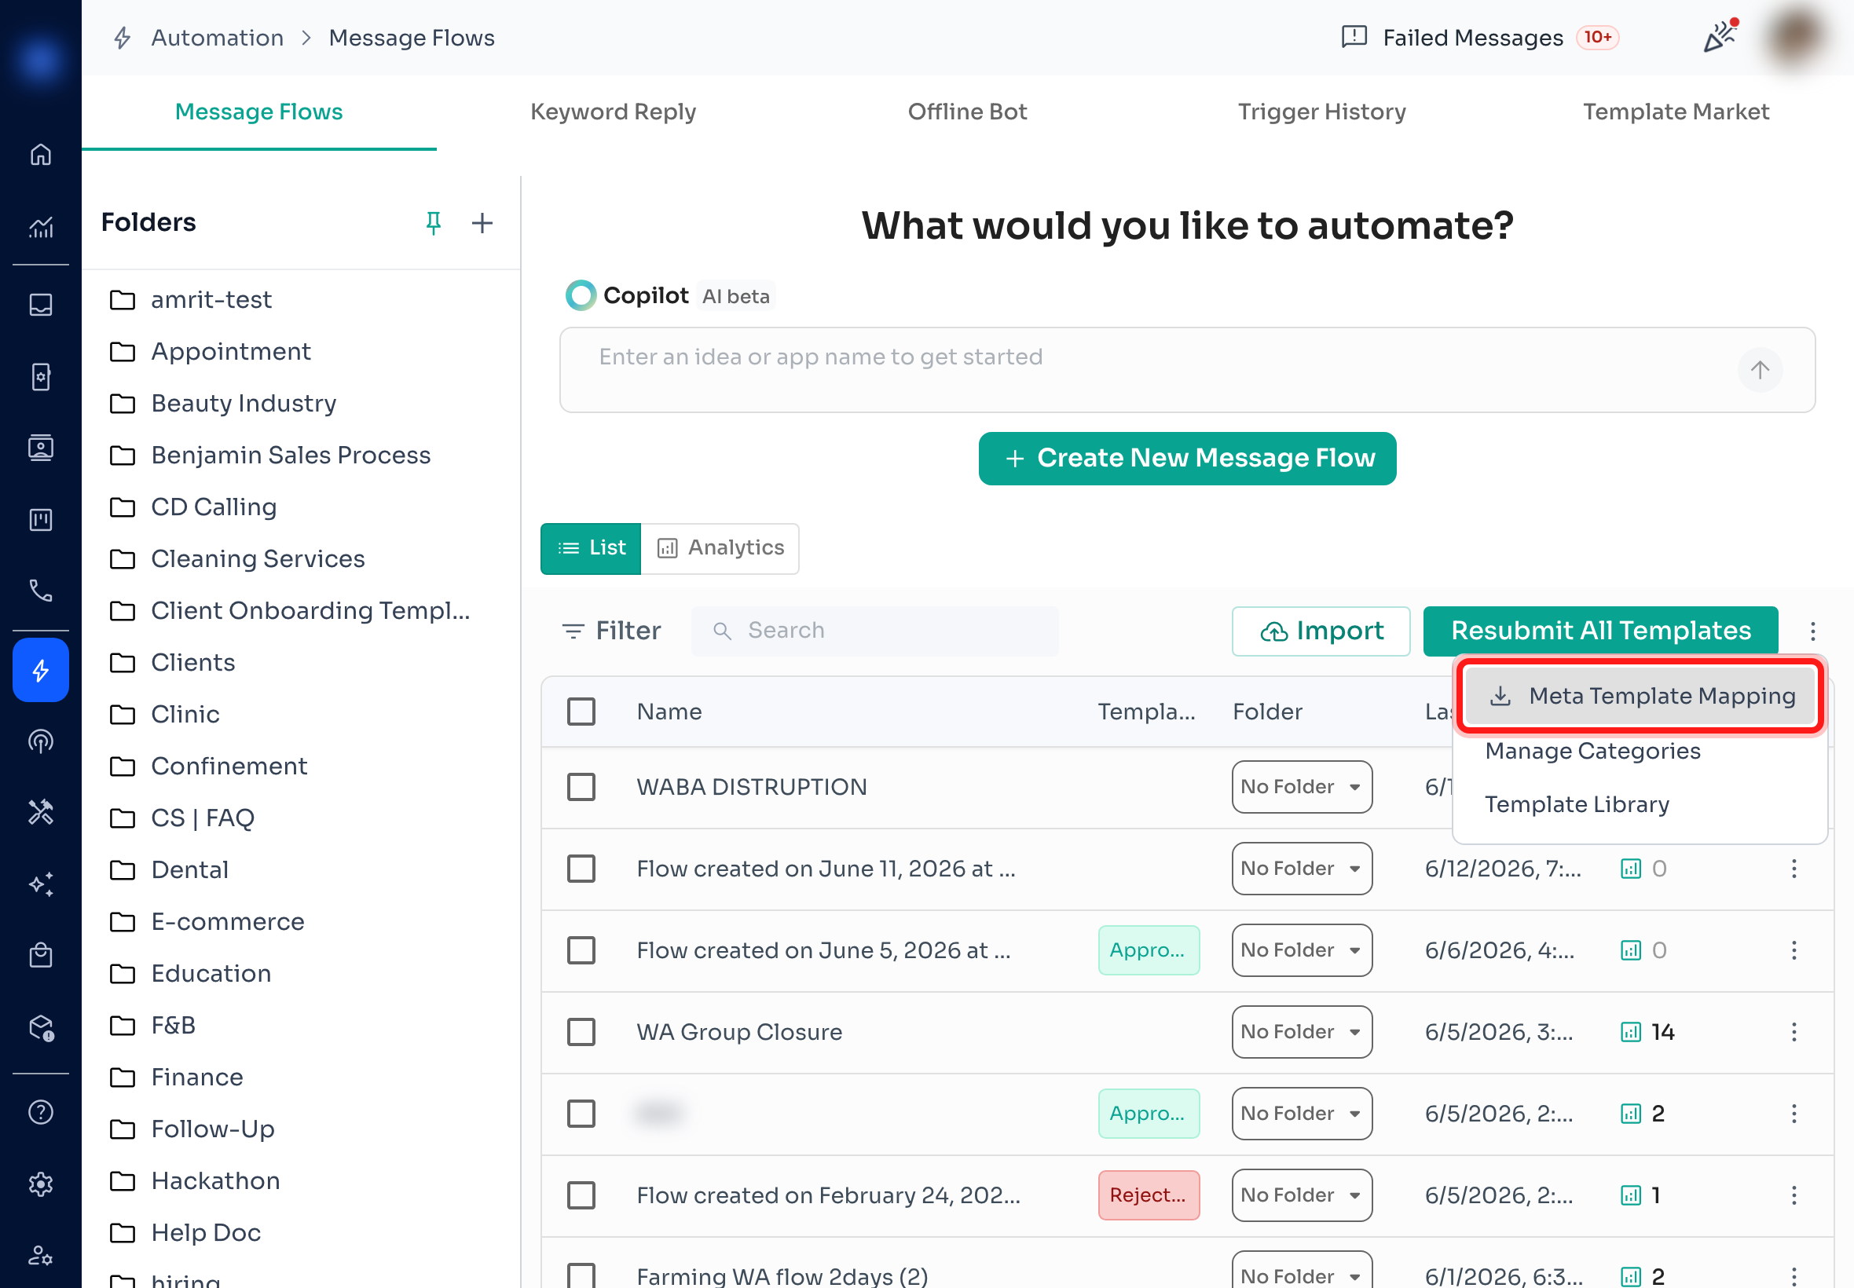Select Template Library menu item
Image resolution: width=1854 pixels, height=1288 pixels.
coord(1577,804)
